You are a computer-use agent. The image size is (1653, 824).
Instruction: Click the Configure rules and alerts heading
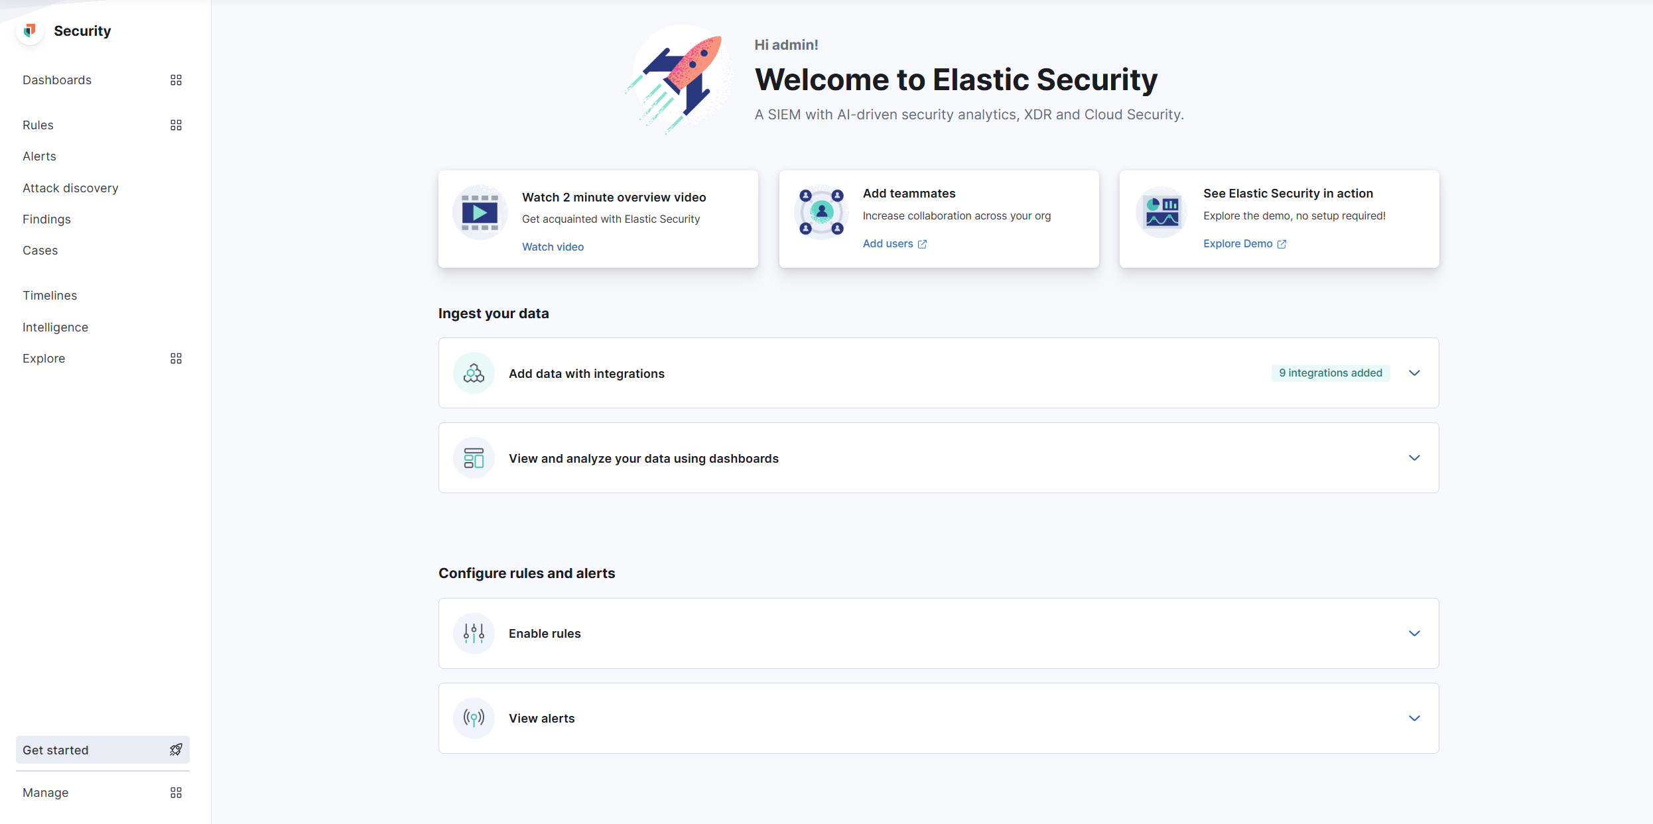pos(527,573)
